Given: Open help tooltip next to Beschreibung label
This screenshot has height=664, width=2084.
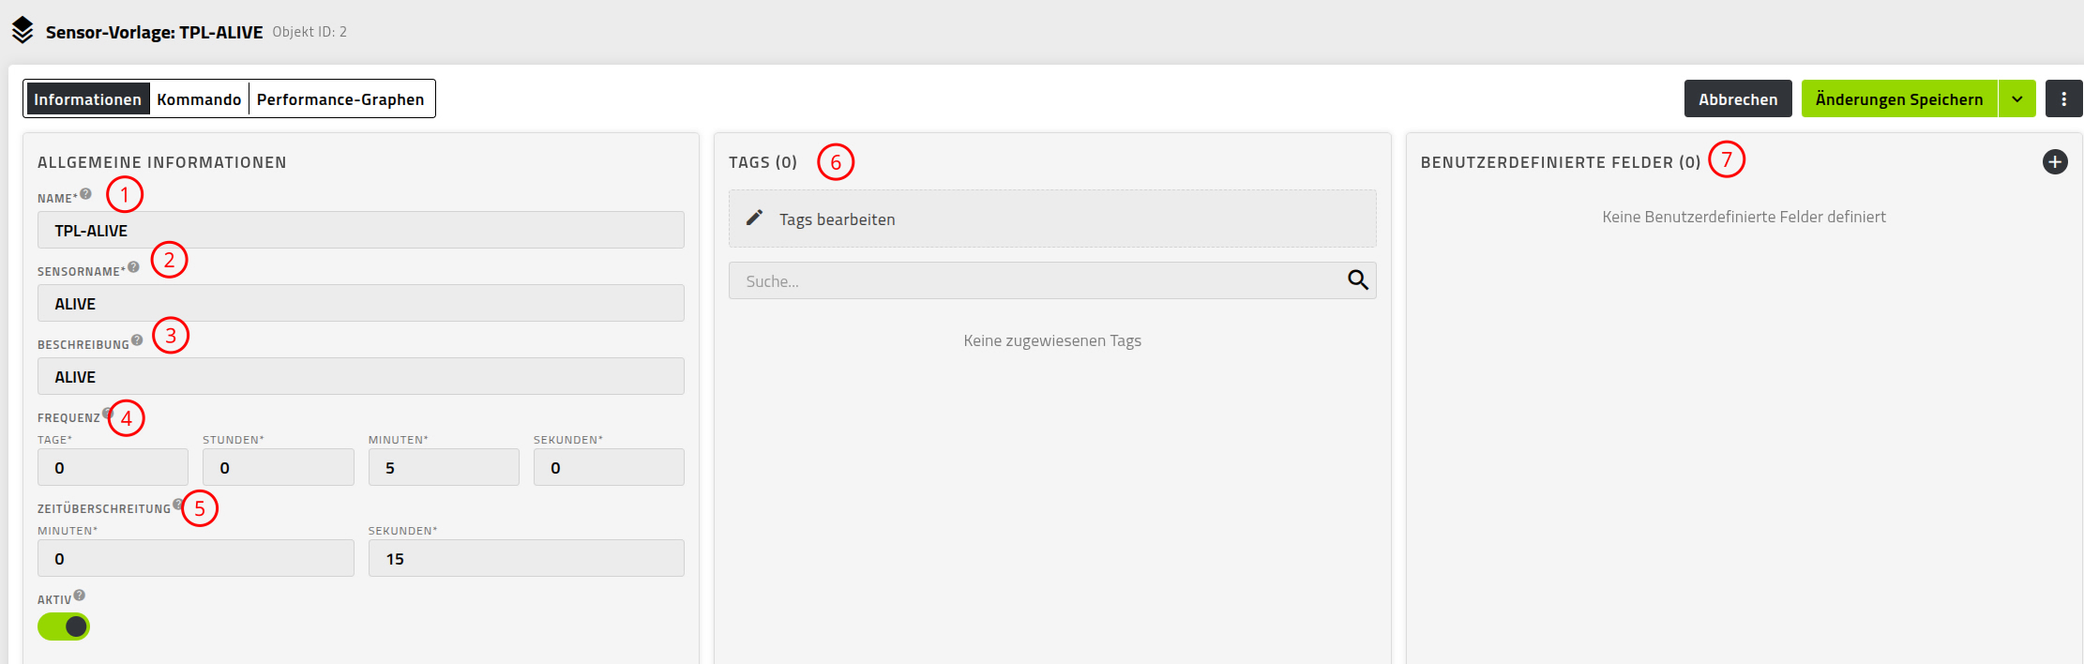Looking at the screenshot, I should 137,340.
